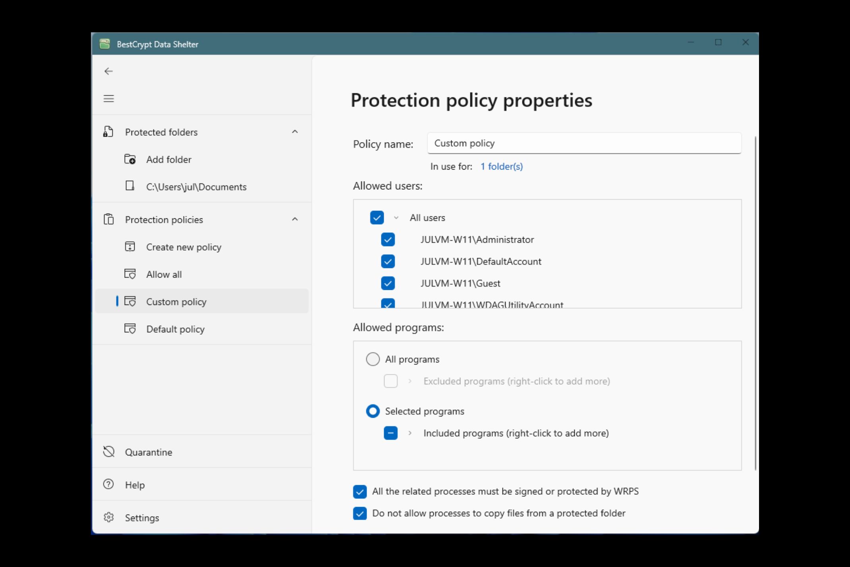Click the Protection policies clipboard icon
The height and width of the screenshot is (567, 850).
coord(108,219)
